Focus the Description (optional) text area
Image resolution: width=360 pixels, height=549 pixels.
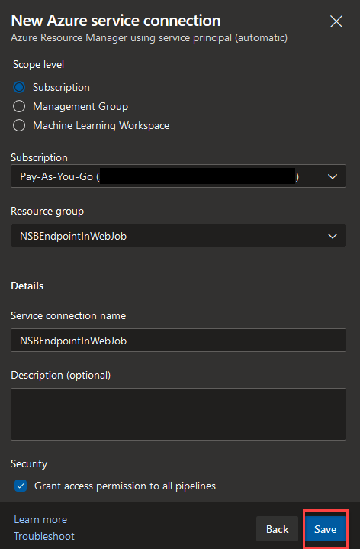[x=178, y=414]
